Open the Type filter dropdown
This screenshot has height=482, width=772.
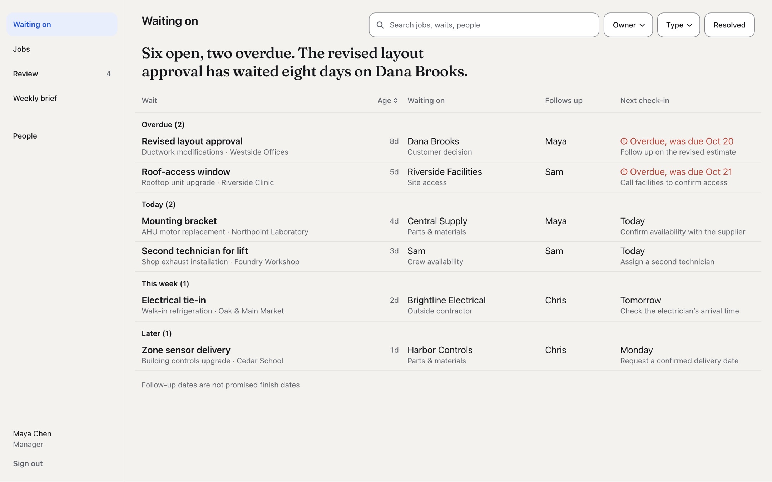click(x=678, y=25)
